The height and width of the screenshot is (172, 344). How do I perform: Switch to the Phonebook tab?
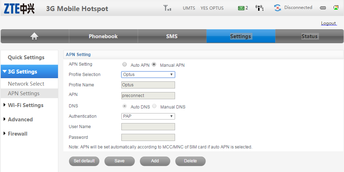tap(103, 36)
